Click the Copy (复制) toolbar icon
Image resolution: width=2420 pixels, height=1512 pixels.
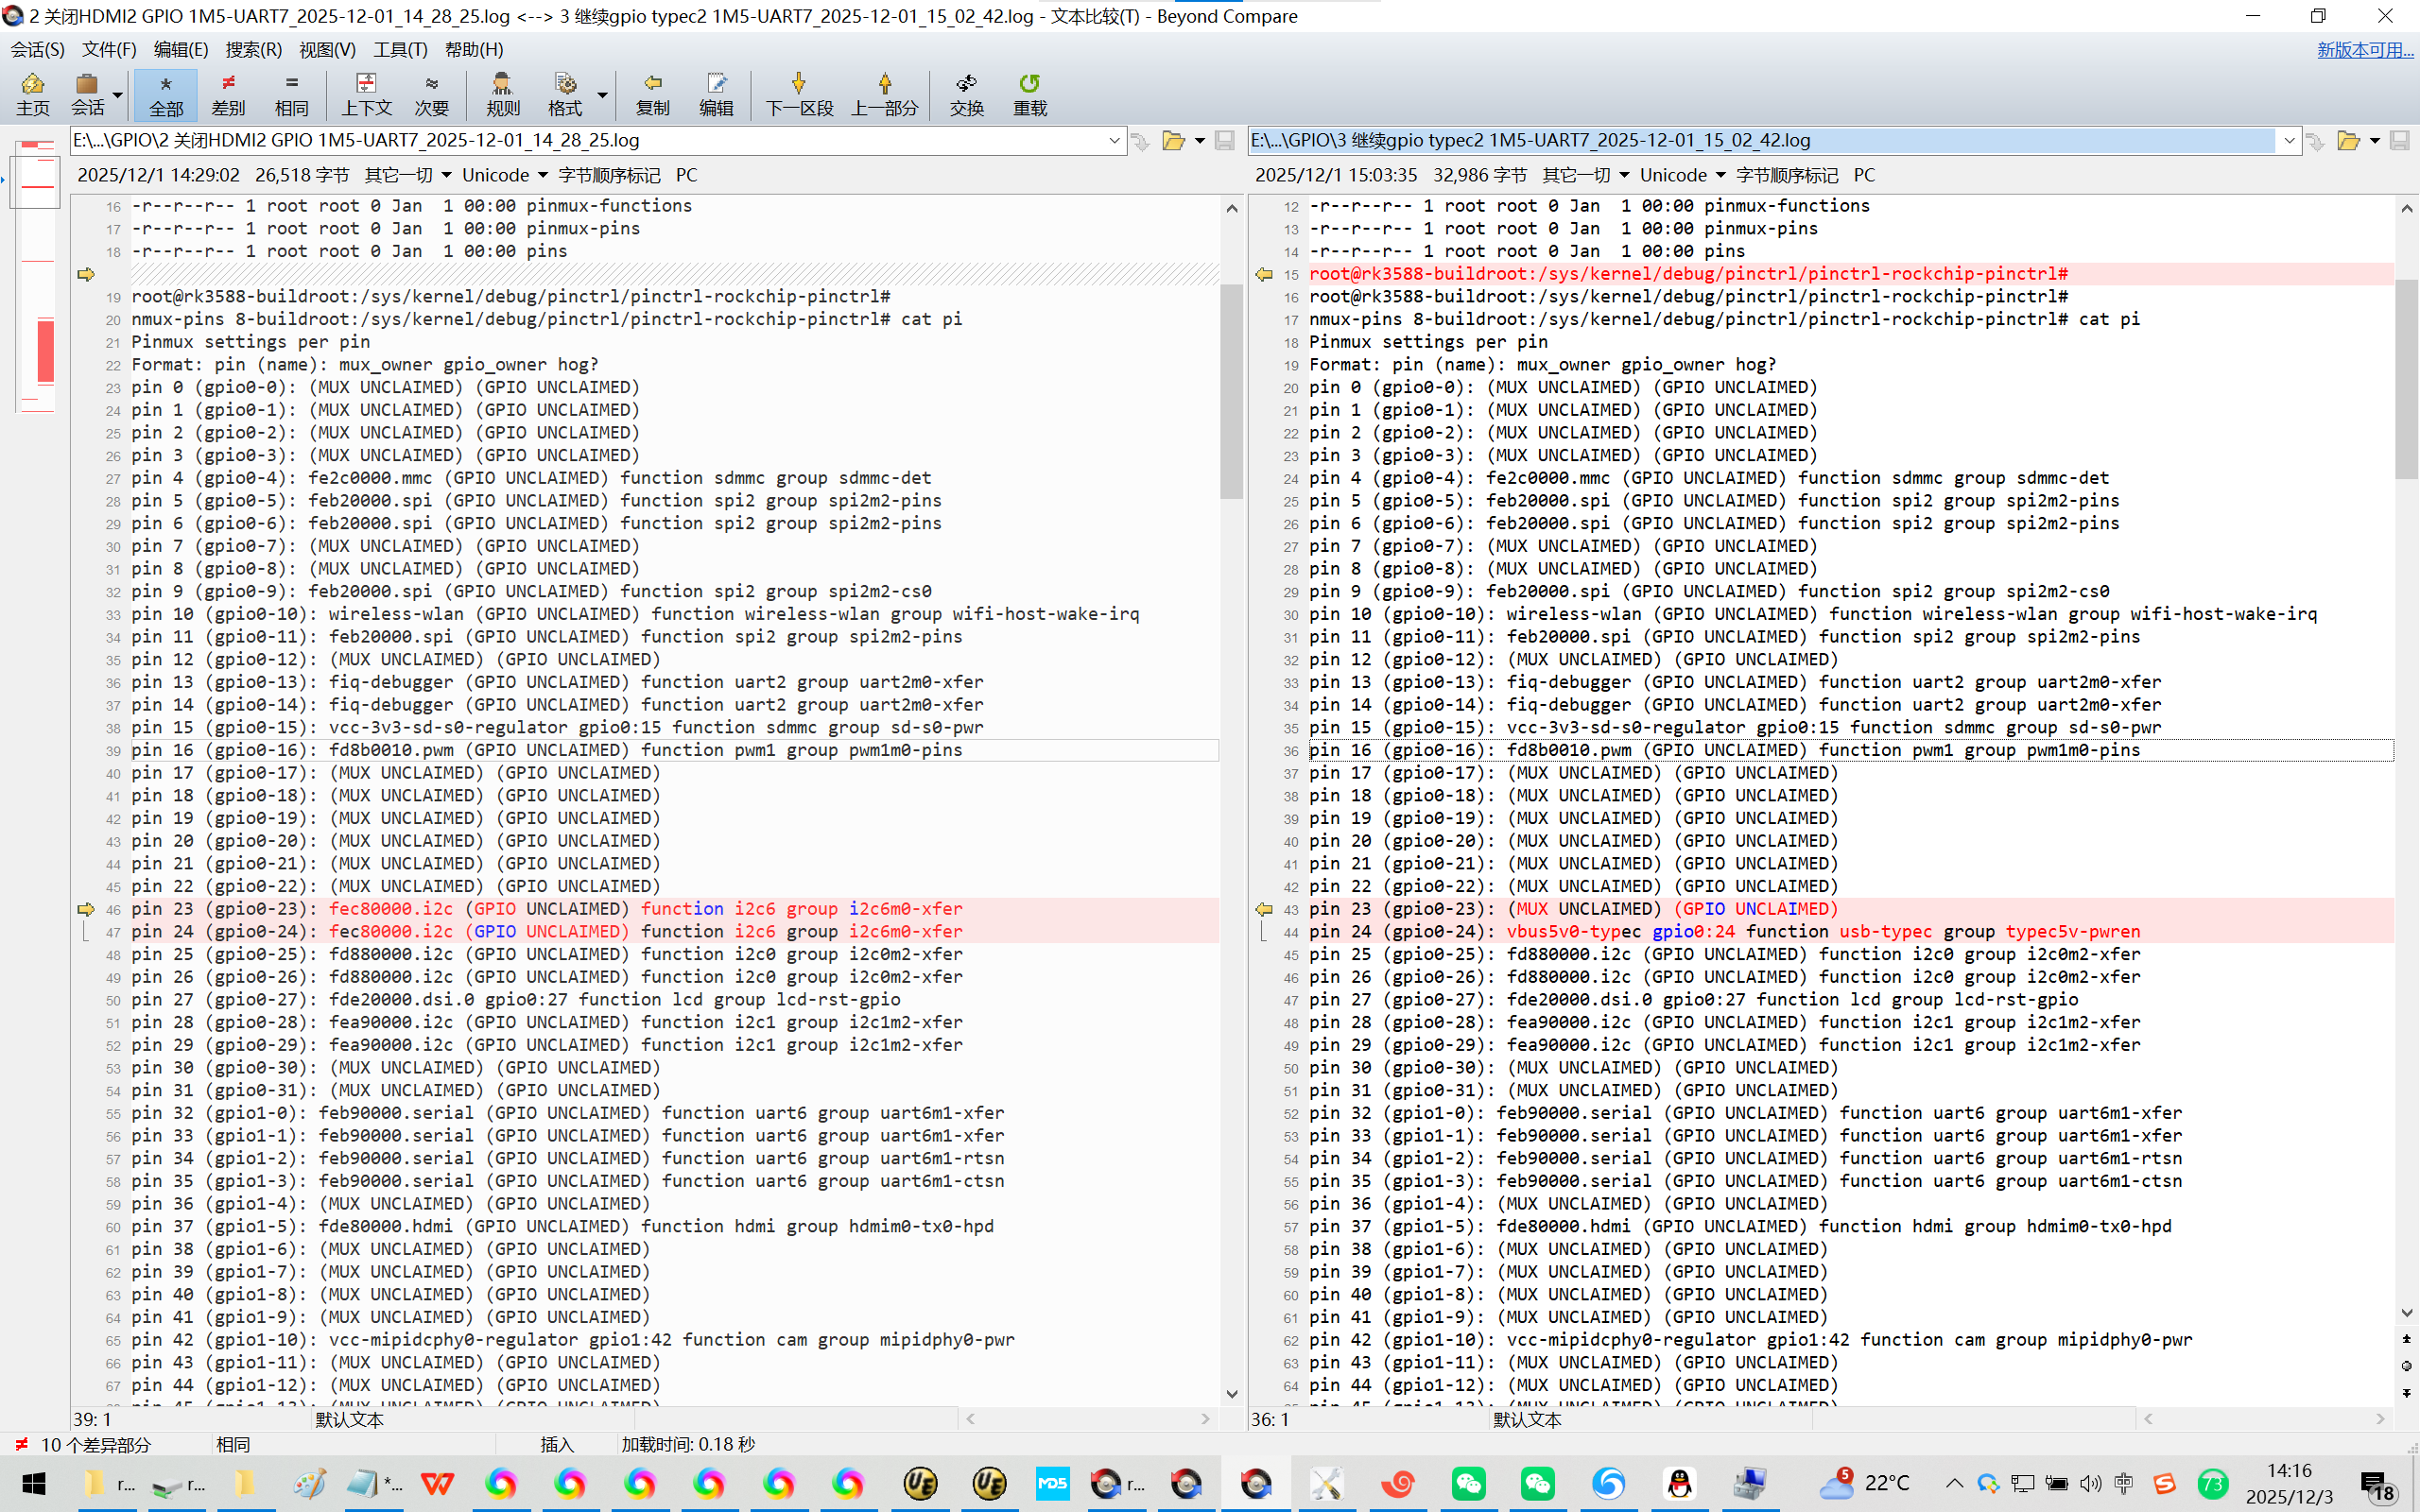click(x=652, y=94)
